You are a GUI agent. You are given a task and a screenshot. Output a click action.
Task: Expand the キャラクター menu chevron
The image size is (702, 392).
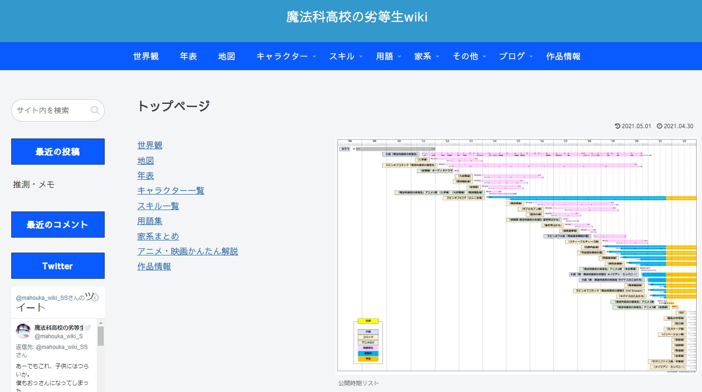(x=314, y=57)
